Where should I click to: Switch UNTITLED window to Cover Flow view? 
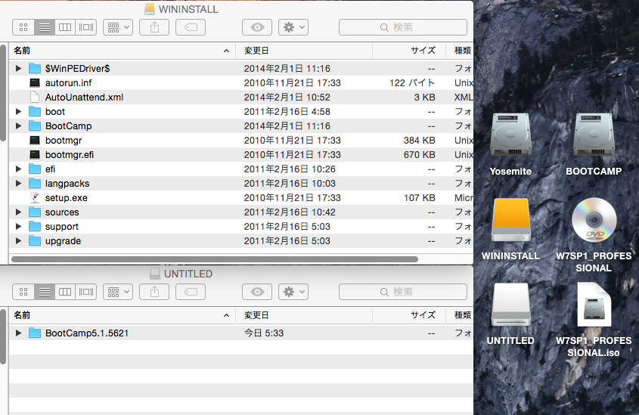(x=86, y=292)
